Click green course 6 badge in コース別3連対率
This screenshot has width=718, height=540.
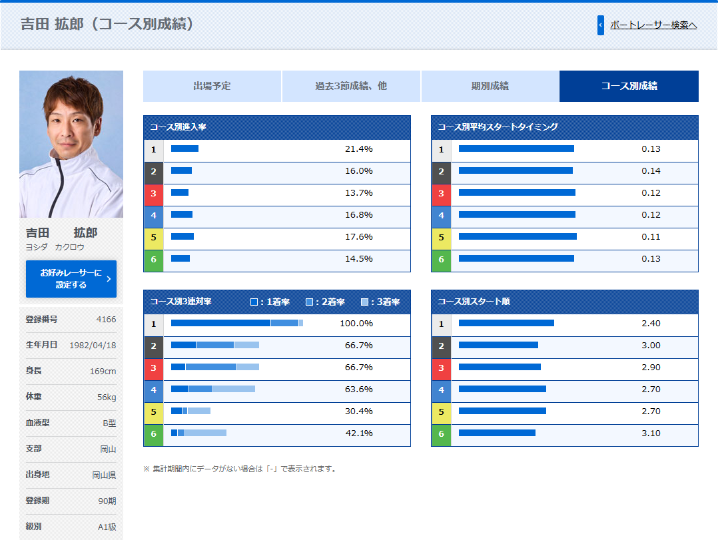[x=154, y=435]
